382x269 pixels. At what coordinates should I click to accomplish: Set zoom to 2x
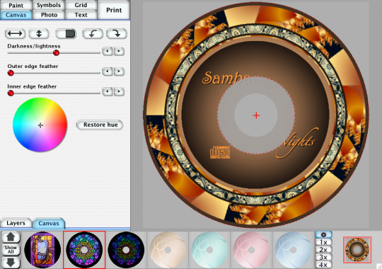(323, 250)
